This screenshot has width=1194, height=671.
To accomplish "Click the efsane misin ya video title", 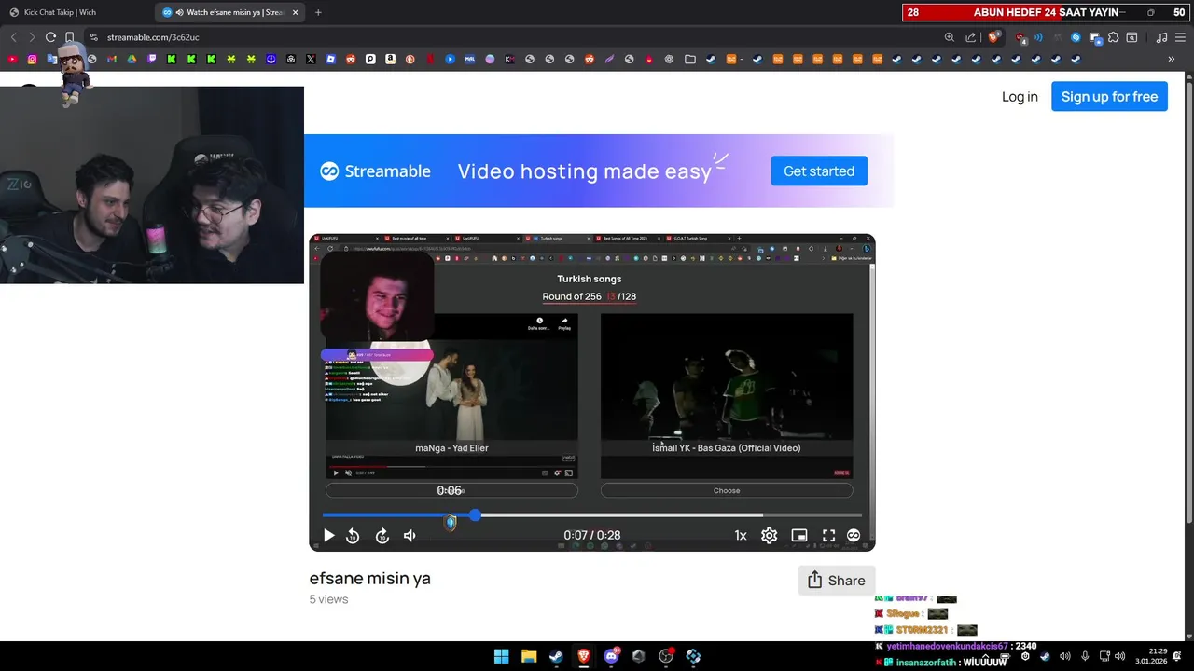I will click(370, 578).
